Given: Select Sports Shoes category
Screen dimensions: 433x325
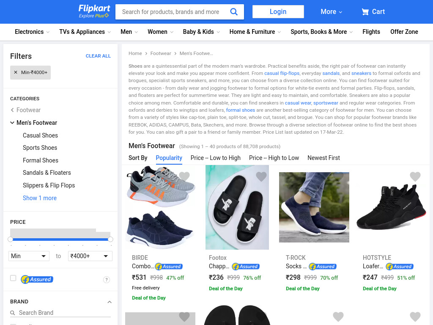Looking at the screenshot, I should 40,148.
